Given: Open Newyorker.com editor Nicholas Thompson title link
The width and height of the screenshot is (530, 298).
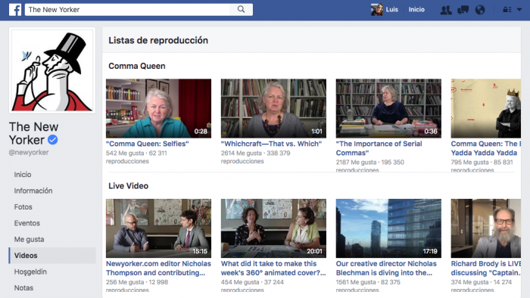Looking at the screenshot, I should click(x=158, y=269).
